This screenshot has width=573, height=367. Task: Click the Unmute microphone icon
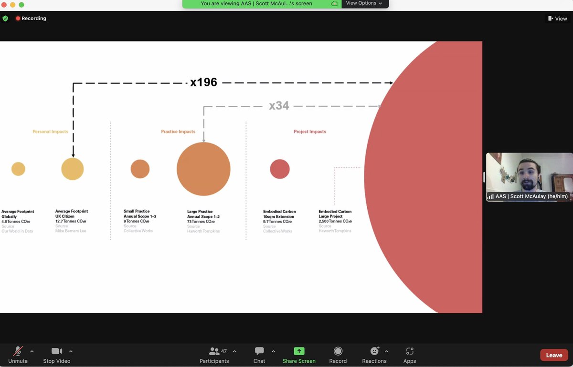[x=18, y=351]
